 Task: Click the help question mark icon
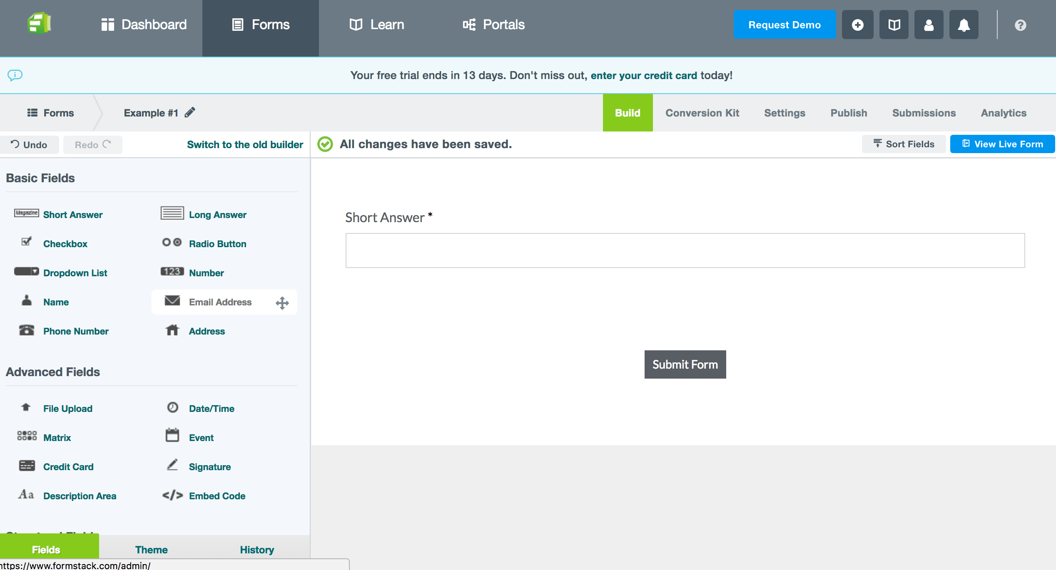pyautogui.click(x=1020, y=25)
